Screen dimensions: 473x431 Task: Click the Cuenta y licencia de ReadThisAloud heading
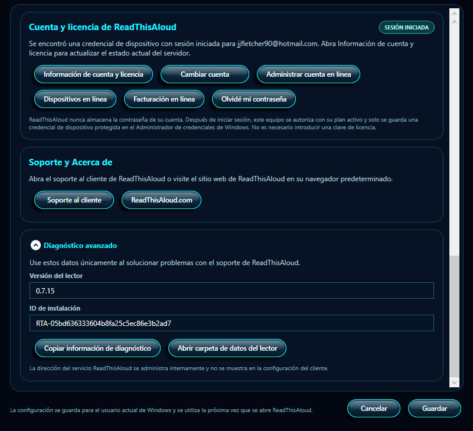pyautogui.click(x=103, y=27)
